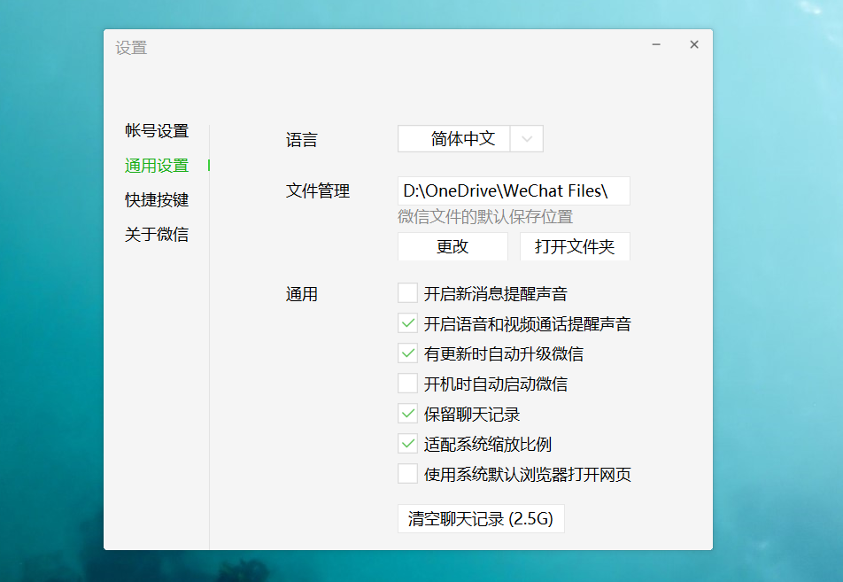
Task: Click the 打开文件夹 button
Action: 575,247
